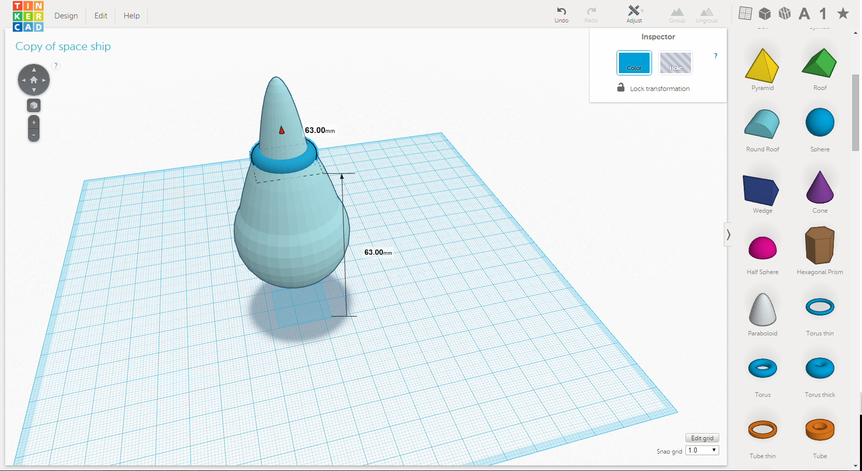Open the Help menu

coord(132,16)
